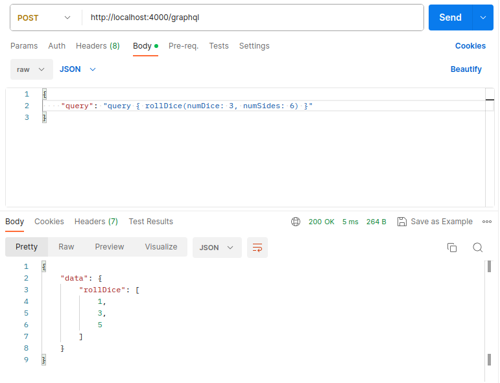Open the request Settings tab
The image size is (500, 383).
coord(254,46)
